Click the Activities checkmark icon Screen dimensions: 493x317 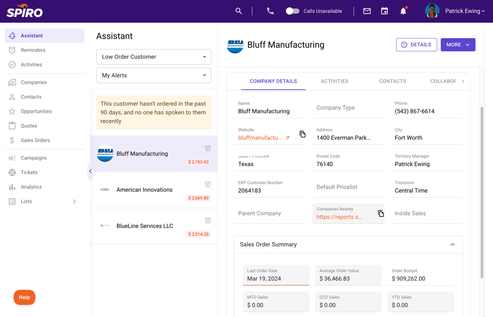coord(12,65)
